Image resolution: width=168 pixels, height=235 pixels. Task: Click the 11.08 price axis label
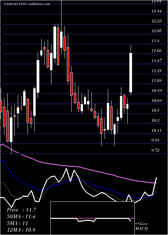[x=157, y=81]
